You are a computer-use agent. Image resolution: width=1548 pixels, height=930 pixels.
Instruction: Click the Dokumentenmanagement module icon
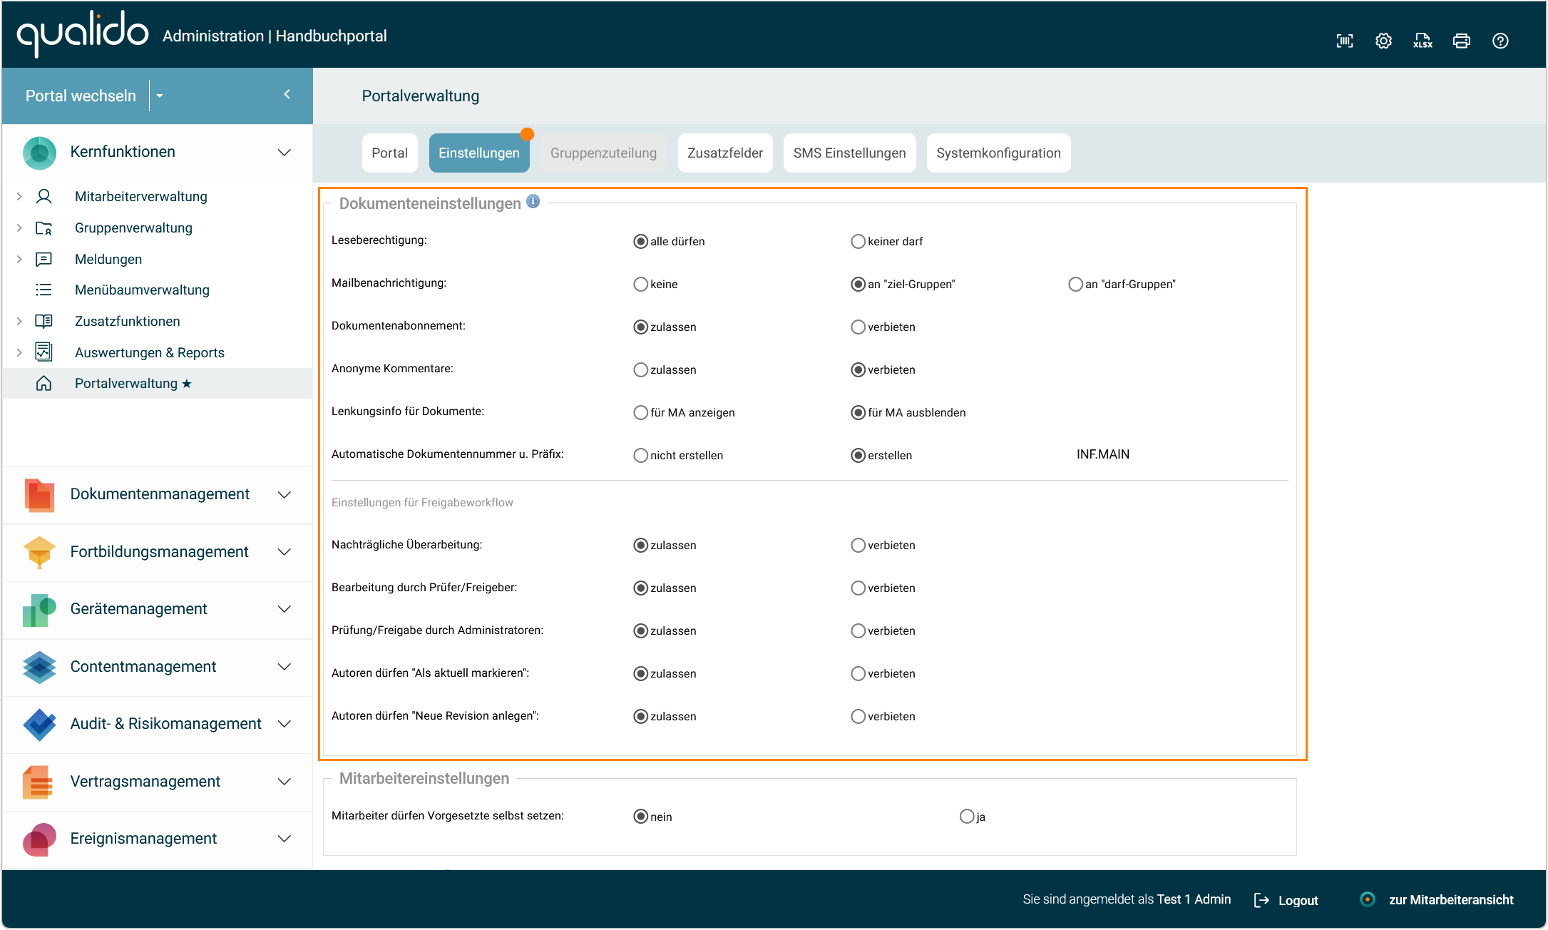click(39, 494)
